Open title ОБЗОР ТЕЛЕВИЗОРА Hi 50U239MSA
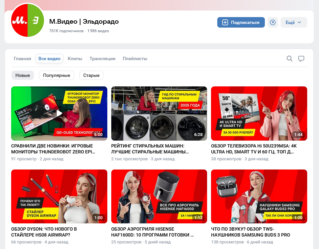The height and width of the screenshot is (249, 319). click(x=254, y=149)
